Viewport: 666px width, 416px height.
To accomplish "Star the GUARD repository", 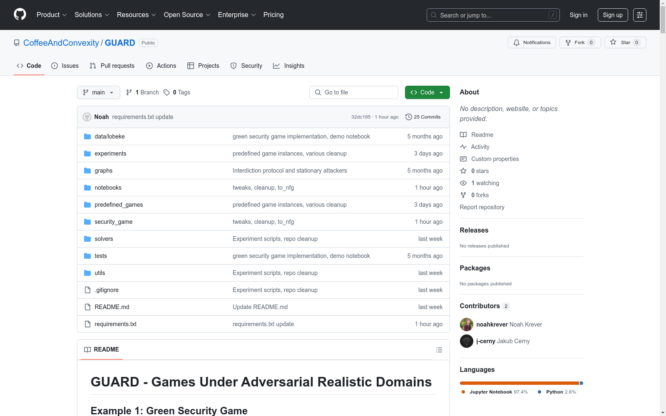I will pos(625,42).
